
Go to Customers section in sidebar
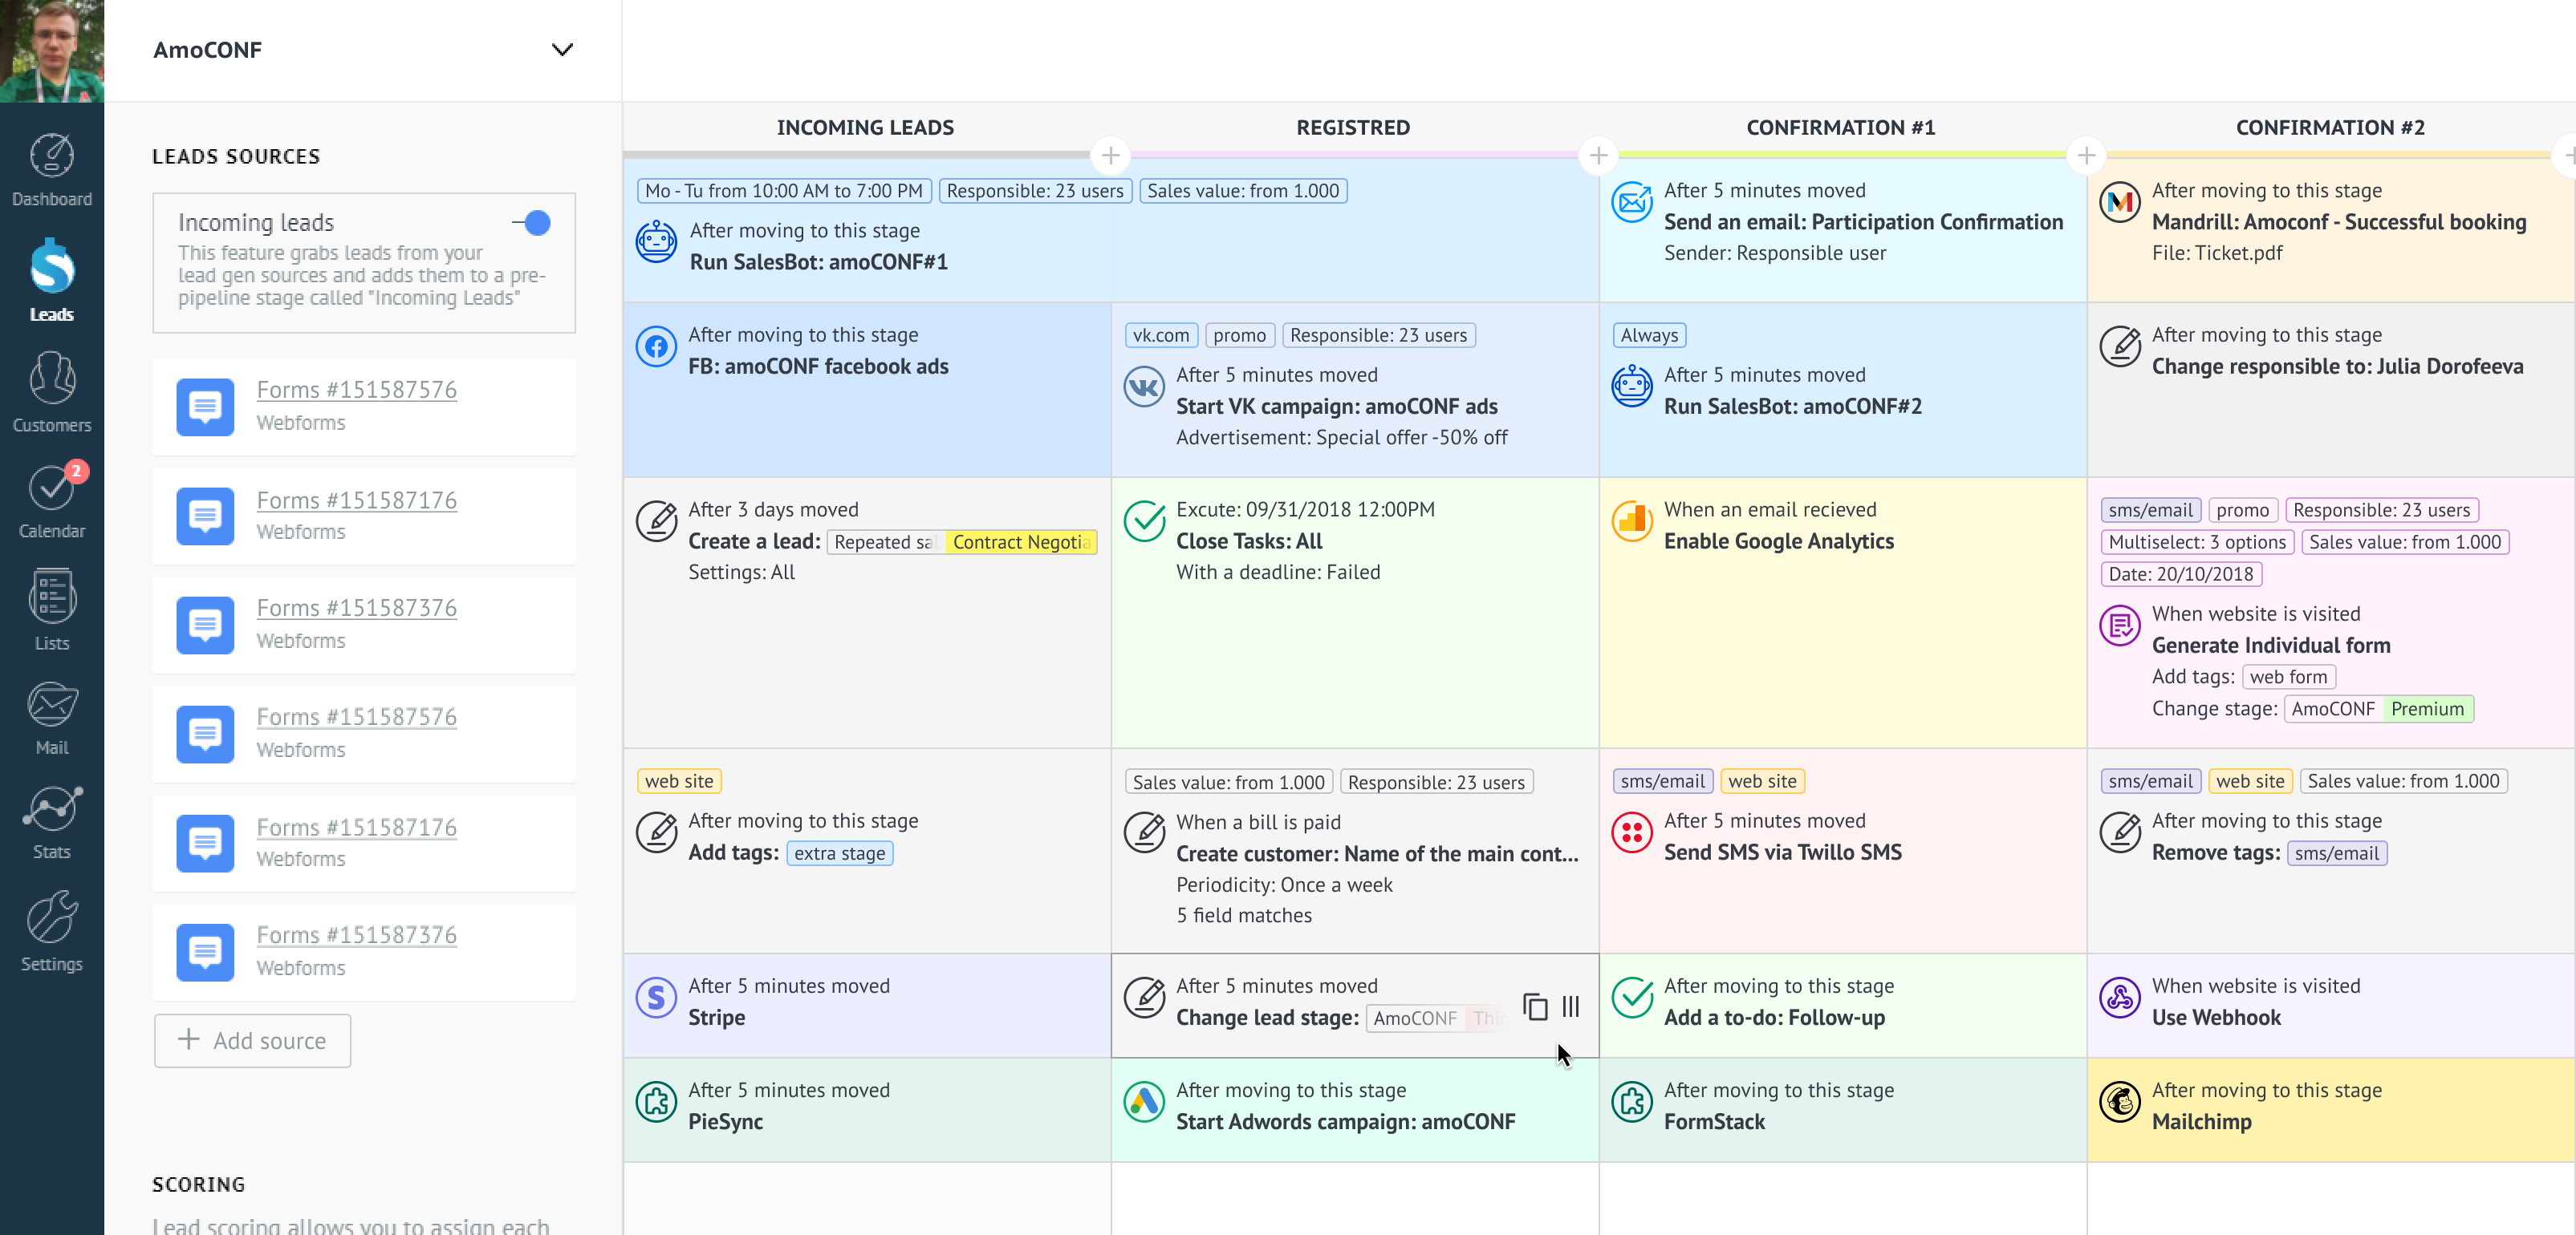click(51, 391)
